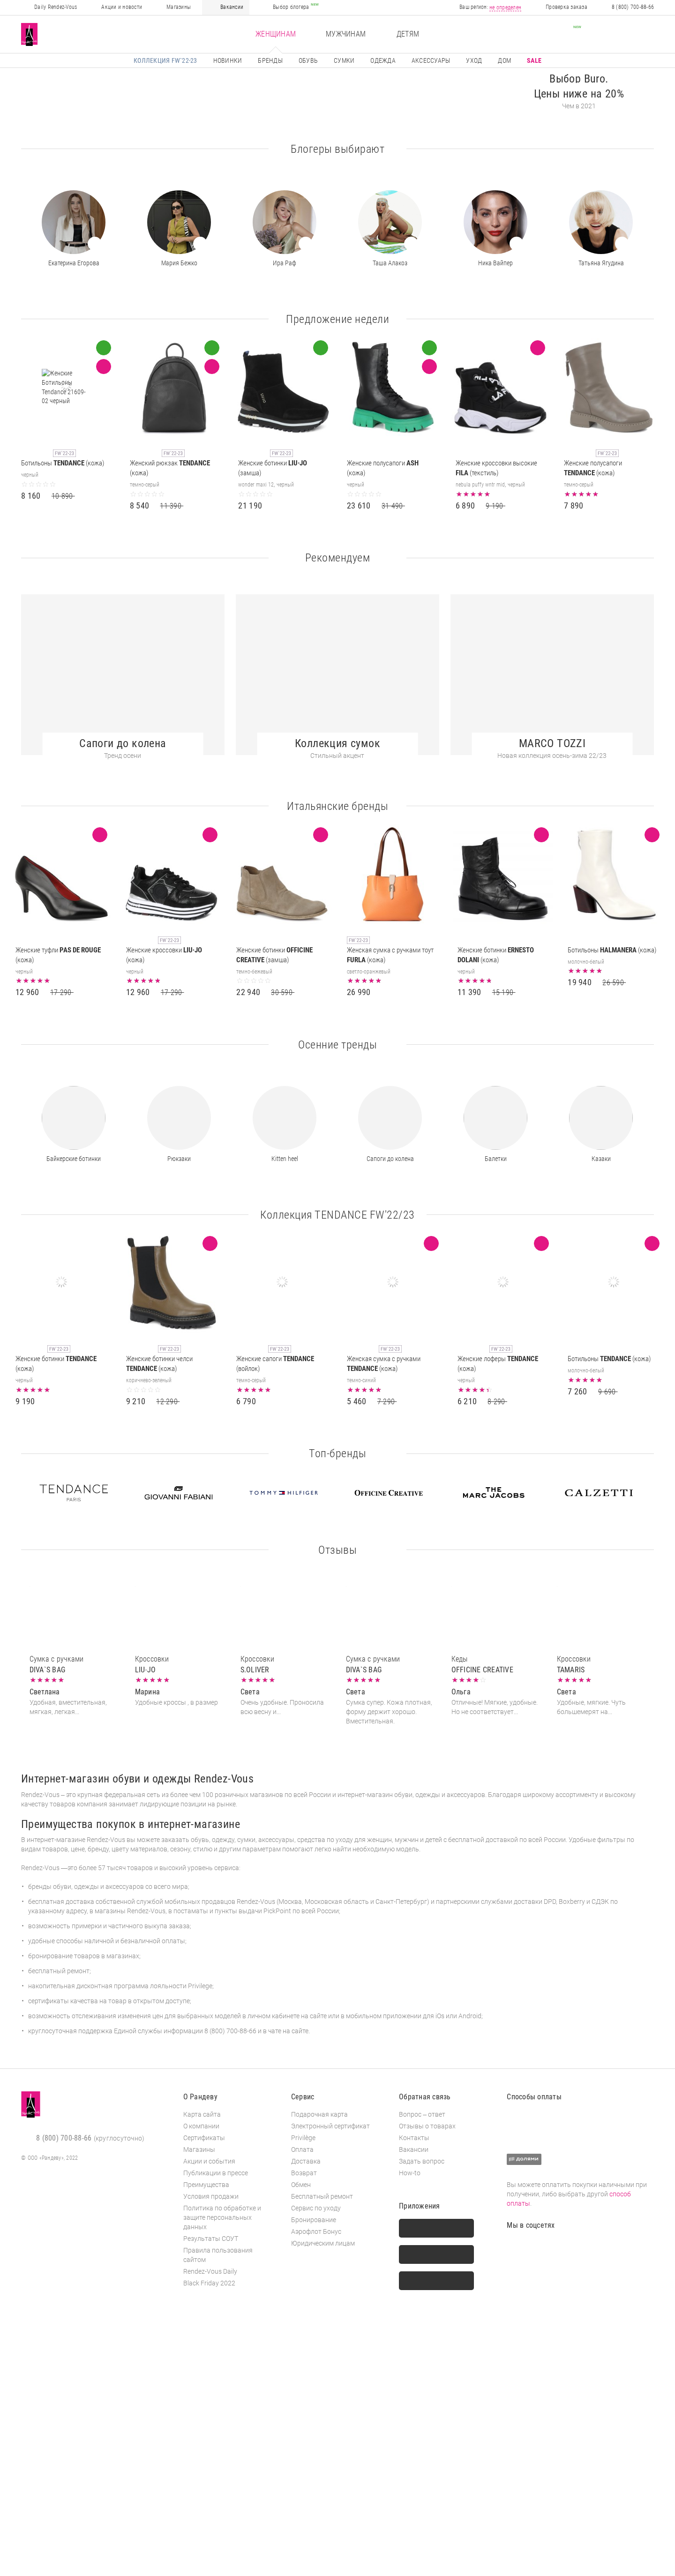Click the 8 (800) 700-88-66 footer phone number
This screenshot has height=2576, width=675.
[x=64, y=2138]
